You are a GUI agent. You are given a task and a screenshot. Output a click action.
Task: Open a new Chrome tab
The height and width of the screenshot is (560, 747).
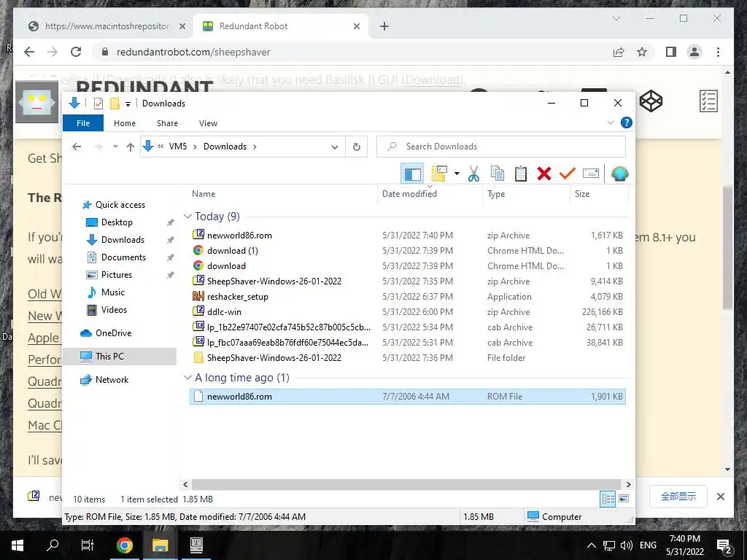[x=384, y=26]
